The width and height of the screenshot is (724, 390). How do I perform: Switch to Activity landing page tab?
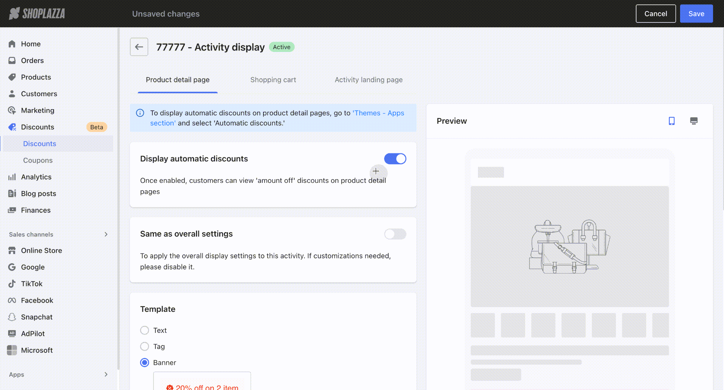(x=368, y=80)
